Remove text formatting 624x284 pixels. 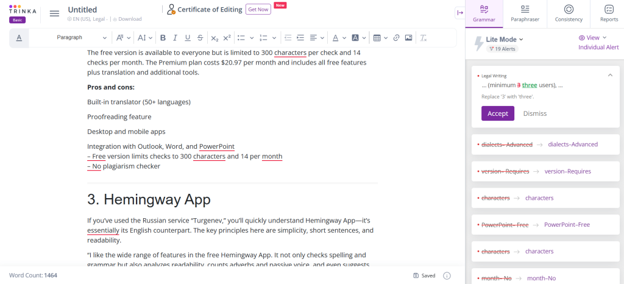(x=424, y=38)
